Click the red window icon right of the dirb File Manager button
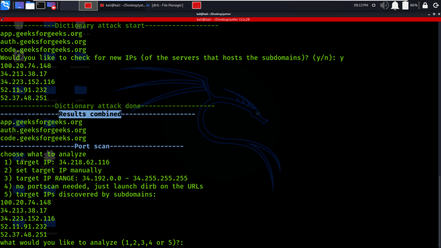This screenshot has width=441, height=248. (x=196, y=5)
